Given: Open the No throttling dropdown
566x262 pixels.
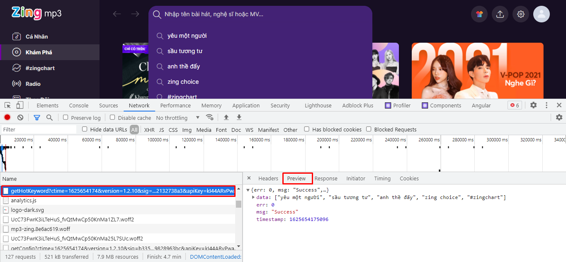Looking at the screenshot, I should 178,118.
